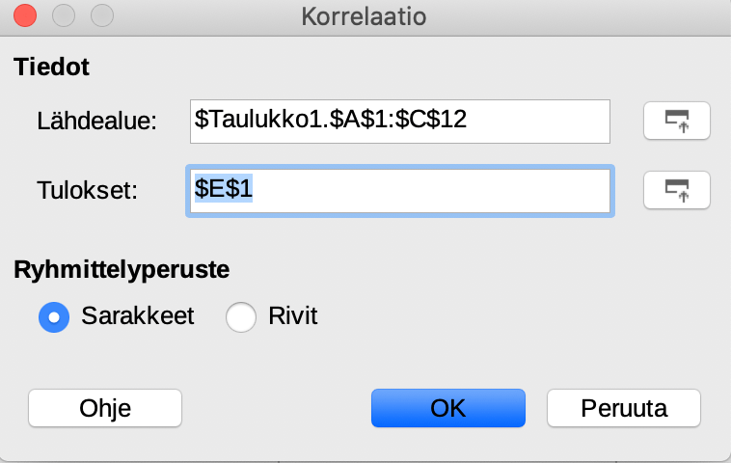Click the highlighted $E$1 text
This screenshot has height=463, width=731.
(x=224, y=191)
